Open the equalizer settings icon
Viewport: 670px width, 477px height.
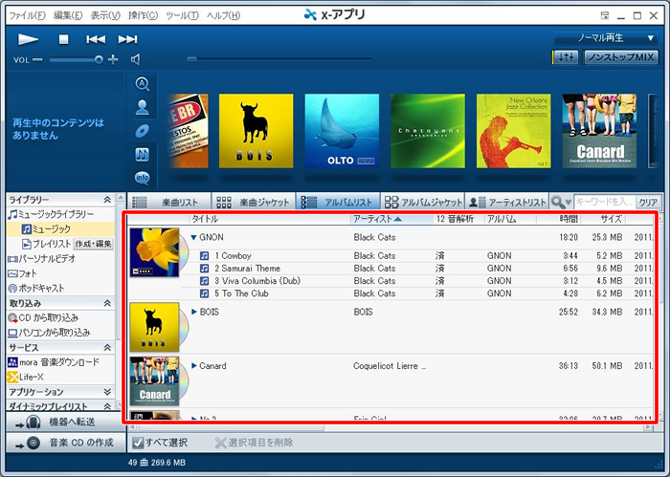(x=565, y=57)
